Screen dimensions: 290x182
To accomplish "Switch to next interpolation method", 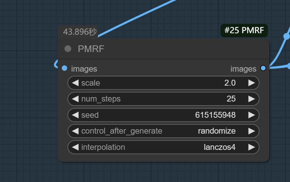I will 252,147.
